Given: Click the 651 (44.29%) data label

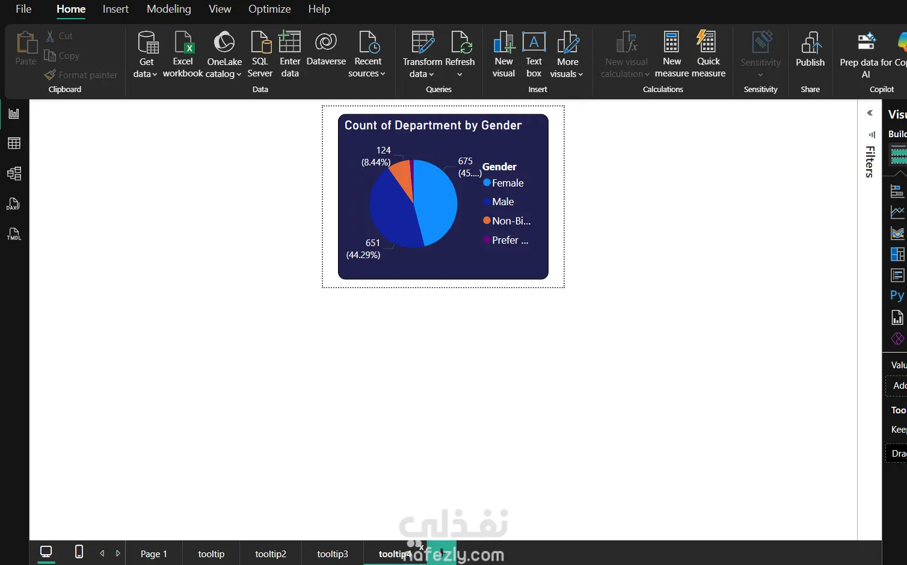Looking at the screenshot, I should [364, 249].
